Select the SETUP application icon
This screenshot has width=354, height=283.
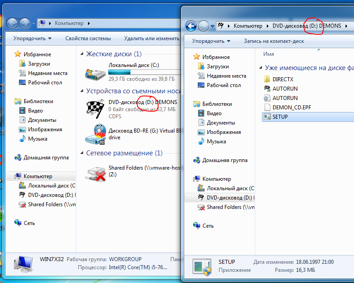[x=267, y=117]
